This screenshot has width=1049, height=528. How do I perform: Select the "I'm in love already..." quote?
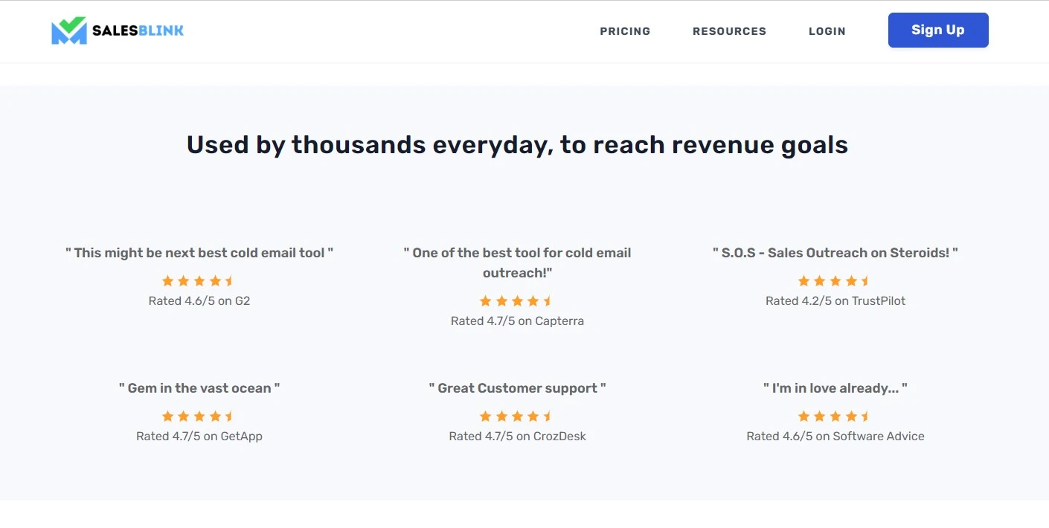835,388
